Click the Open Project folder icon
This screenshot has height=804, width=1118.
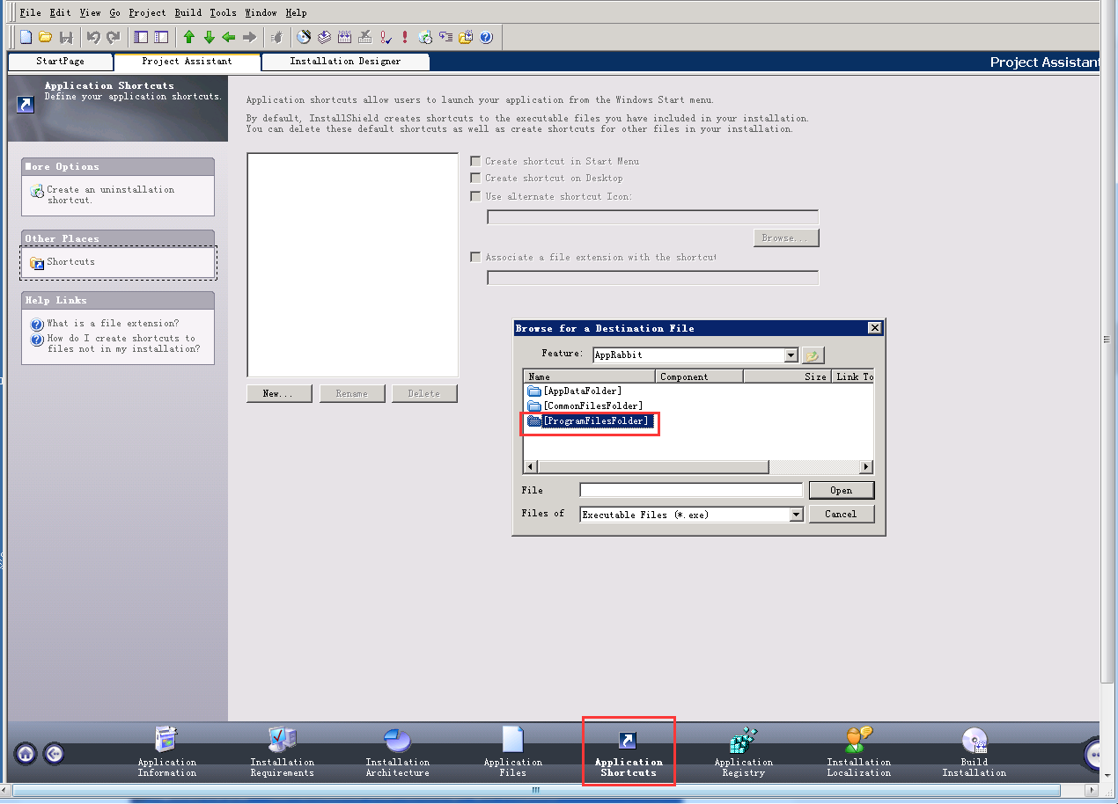(45, 37)
